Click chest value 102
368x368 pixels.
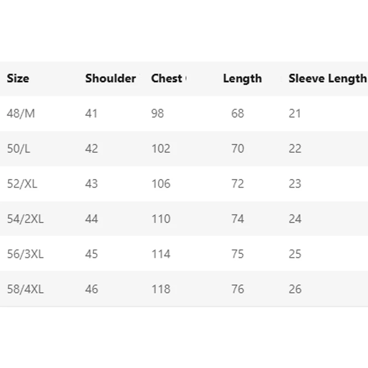(x=161, y=149)
